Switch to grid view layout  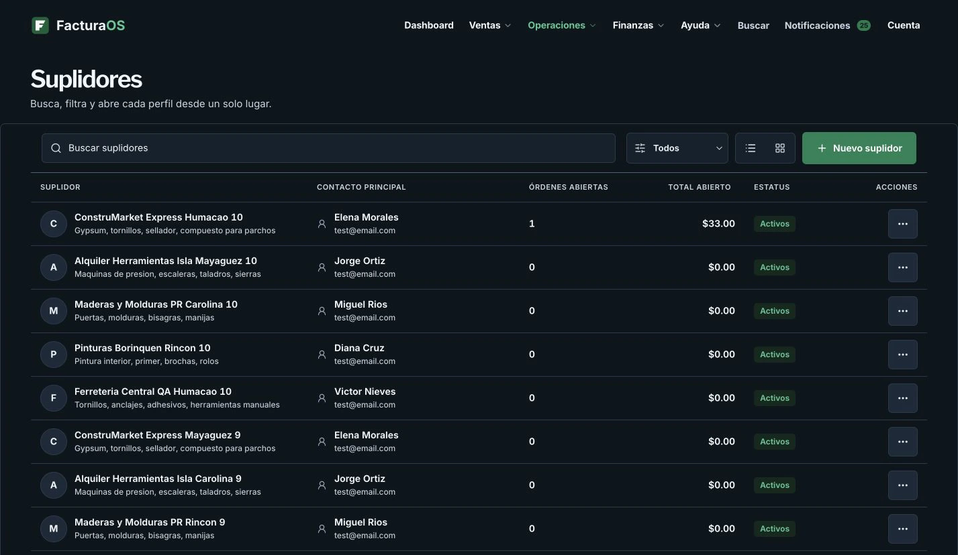pos(780,148)
